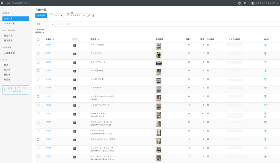
Task: Click Wi-Fi status icon for stock 41149
Action: [x=265, y=79]
